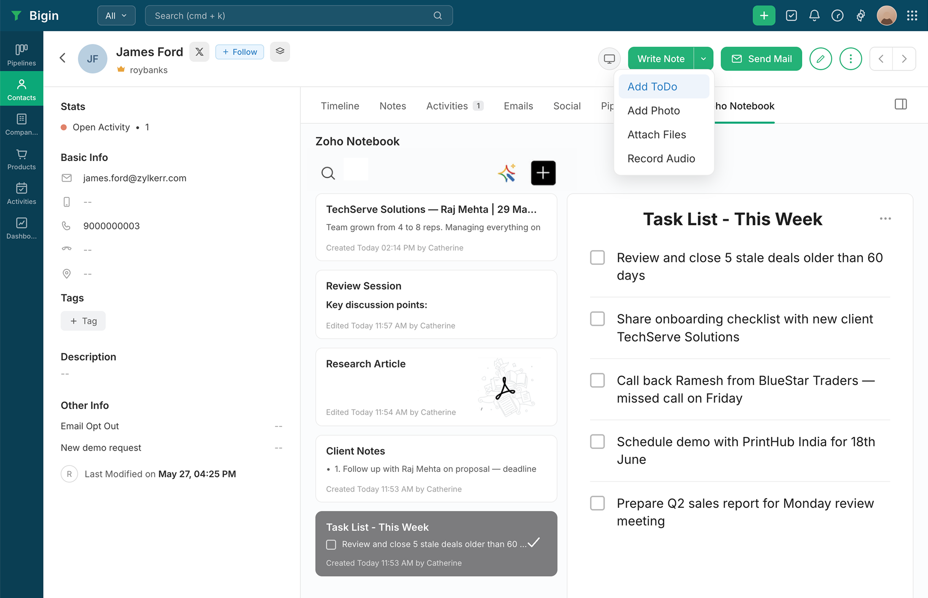The width and height of the screenshot is (928, 598).
Task: Click the monitor screen icon
Action: 609,59
